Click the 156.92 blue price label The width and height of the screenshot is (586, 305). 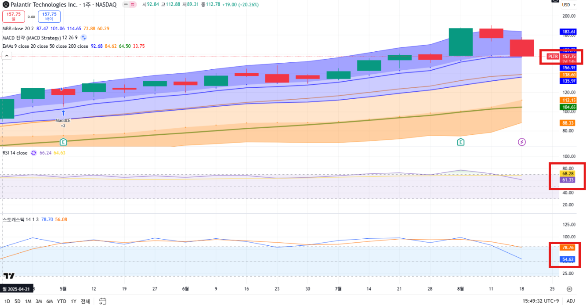click(x=569, y=68)
